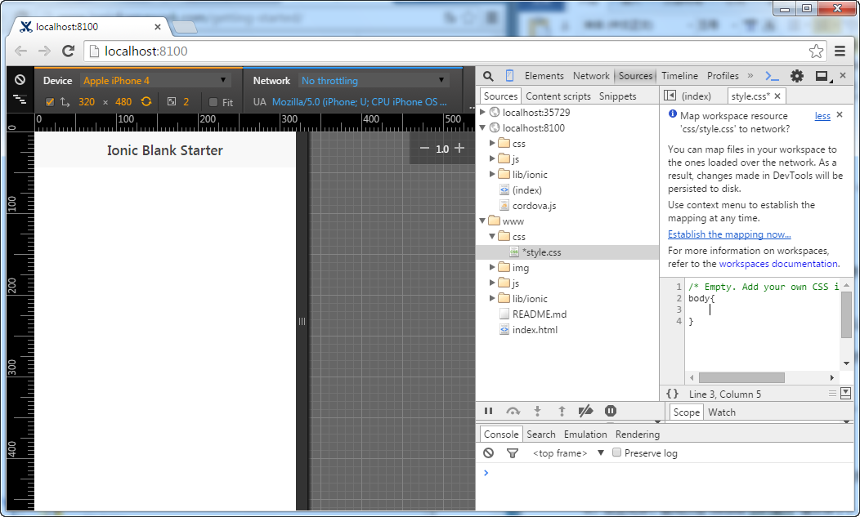Click the DevTools search magnifier icon
The image size is (860, 517).
click(488, 76)
